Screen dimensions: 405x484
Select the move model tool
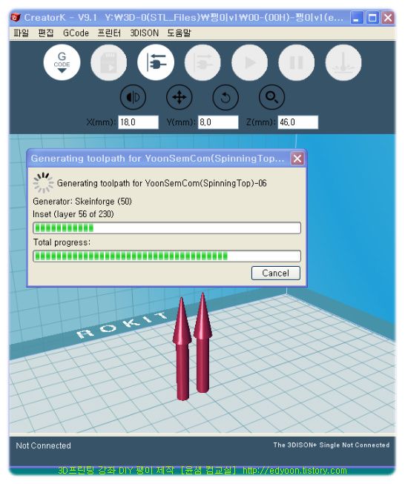pos(180,97)
